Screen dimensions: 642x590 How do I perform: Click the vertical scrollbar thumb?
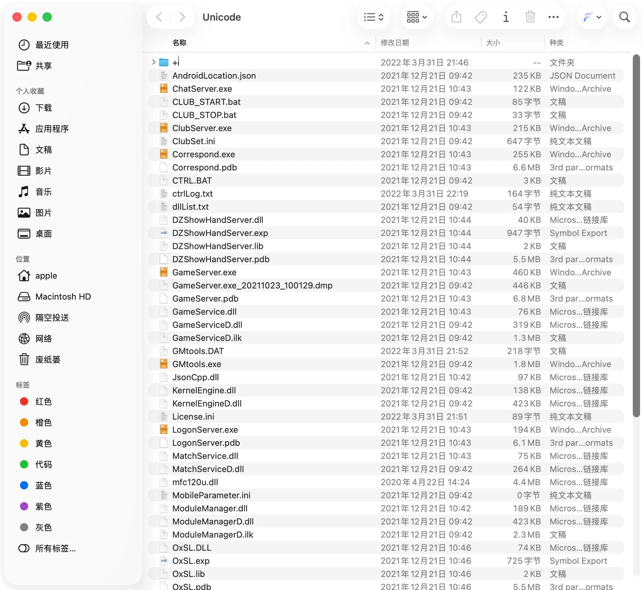pos(636,236)
